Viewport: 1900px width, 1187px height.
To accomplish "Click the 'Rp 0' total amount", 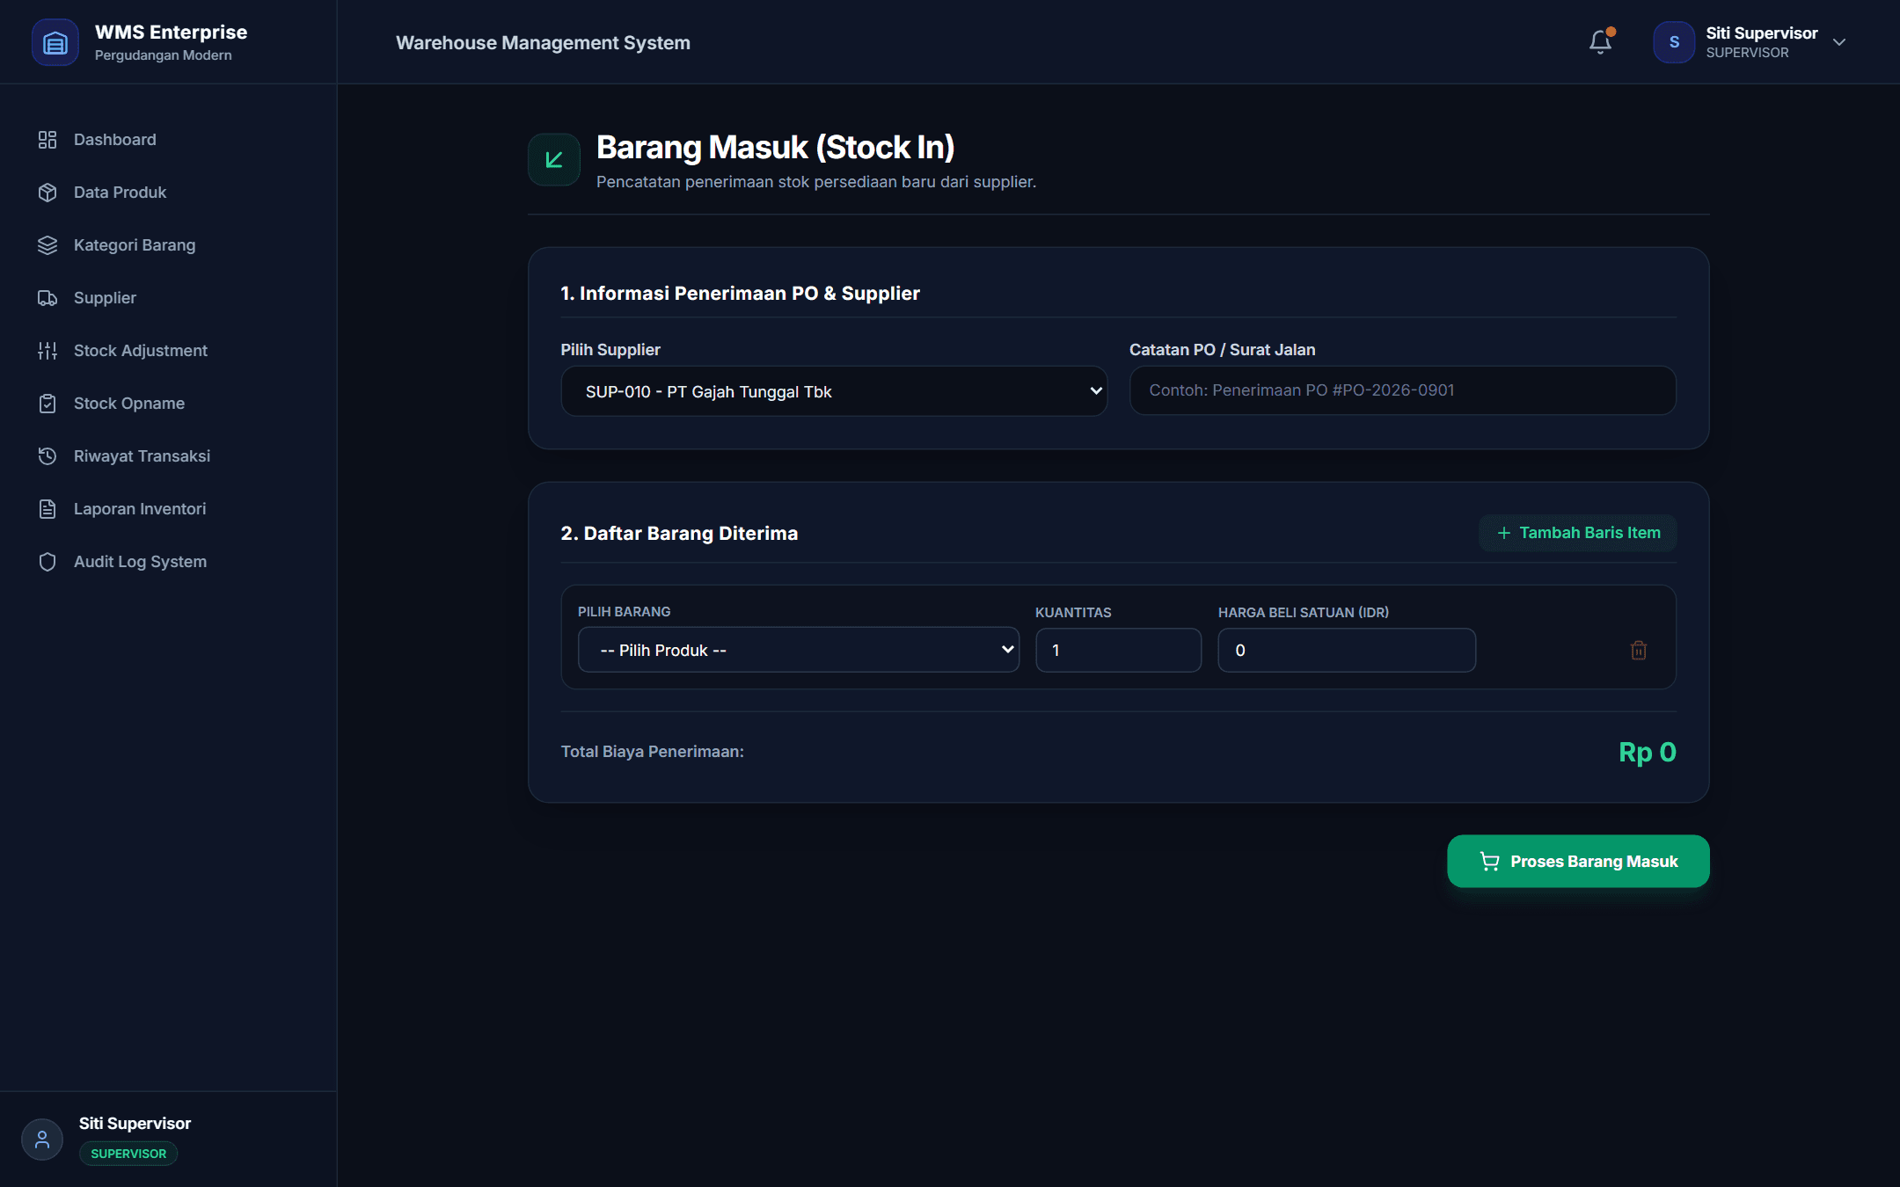I will (1648, 752).
